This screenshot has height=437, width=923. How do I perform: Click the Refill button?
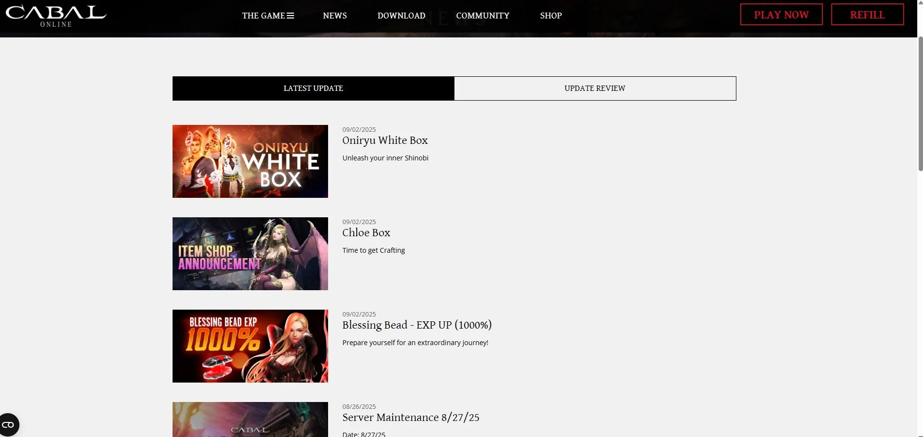[867, 15]
